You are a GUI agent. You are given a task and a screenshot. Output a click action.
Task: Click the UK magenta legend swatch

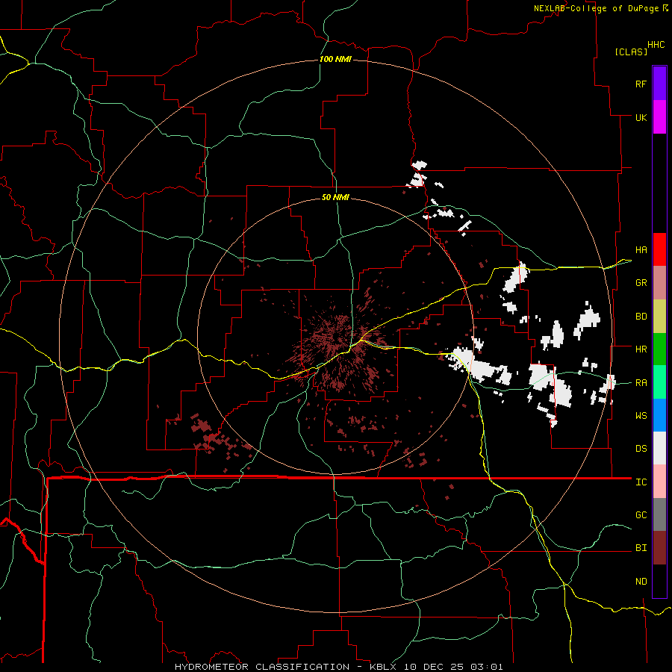(659, 117)
